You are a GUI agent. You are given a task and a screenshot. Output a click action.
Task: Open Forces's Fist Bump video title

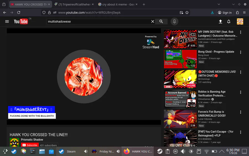pos(212,114)
